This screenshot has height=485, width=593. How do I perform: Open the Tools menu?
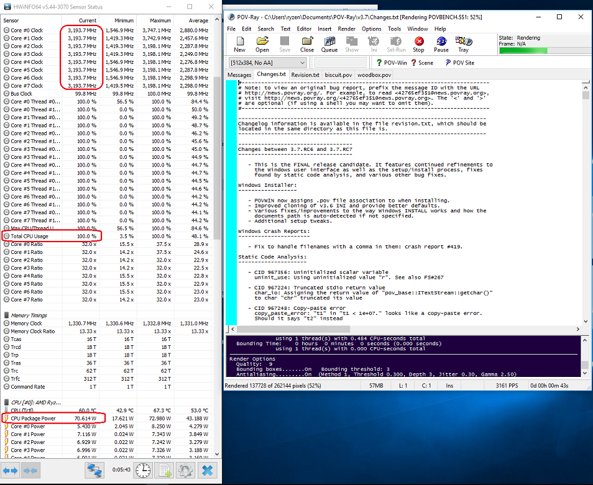point(394,29)
